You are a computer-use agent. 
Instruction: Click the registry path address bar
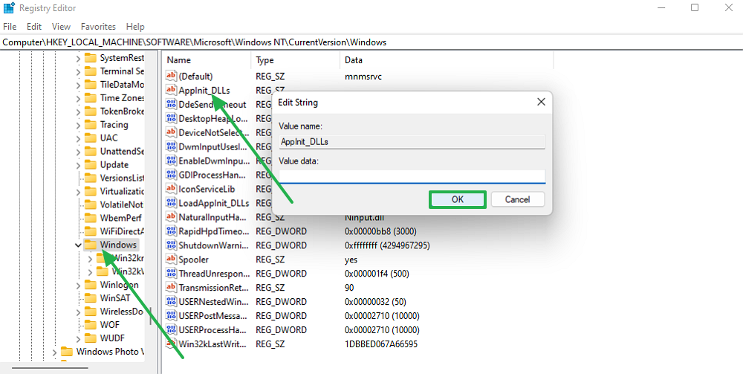click(x=371, y=42)
